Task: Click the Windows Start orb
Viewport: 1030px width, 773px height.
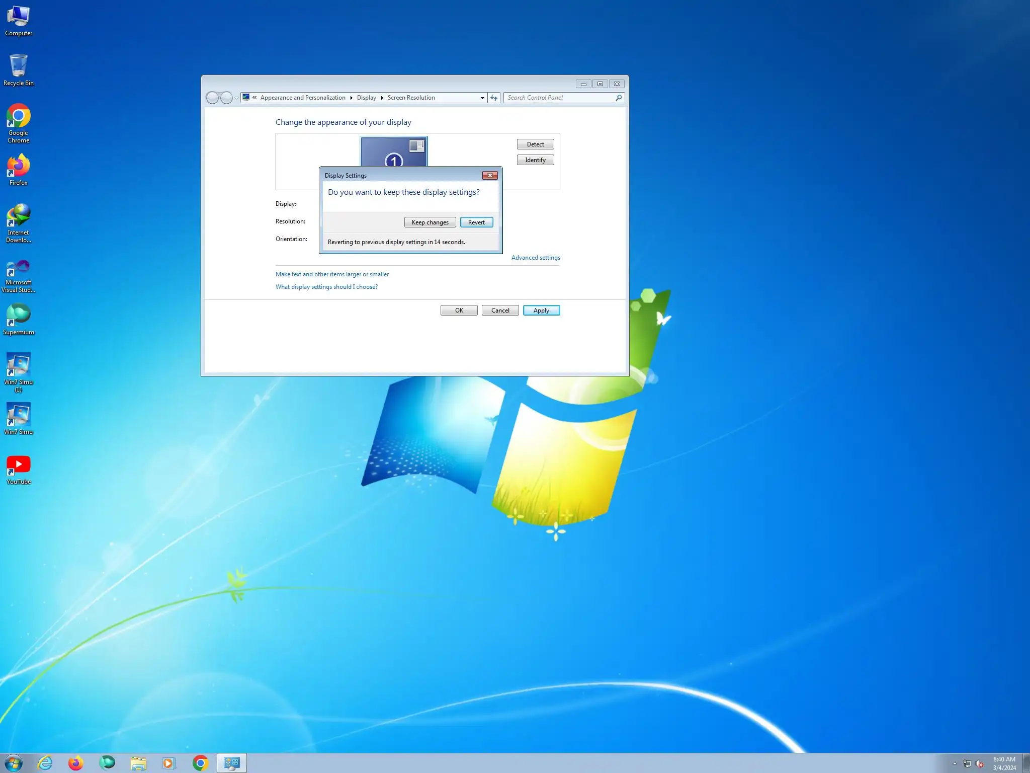Action: coord(13,763)
